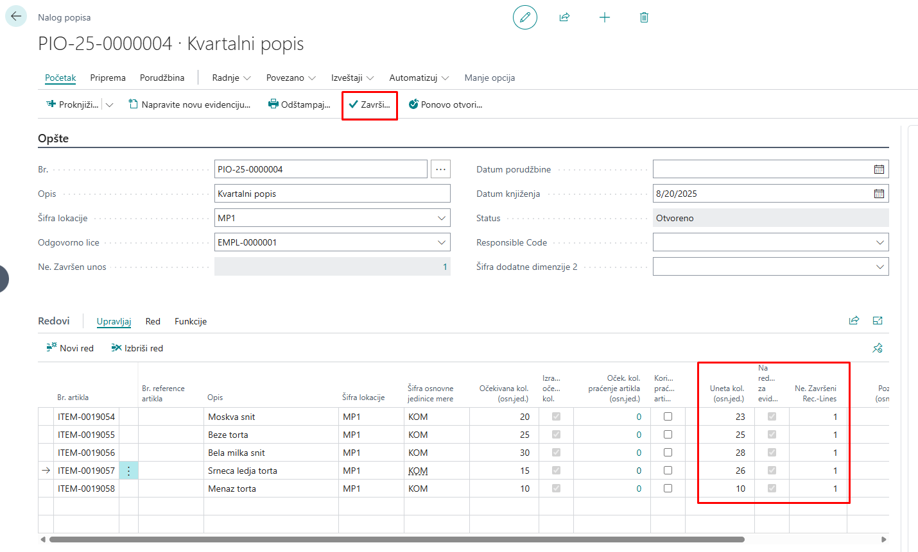Screen dimensions: 918x552
Task: Click the pencil edit icon
Action: pyautogui.click(x=524, y=17)
